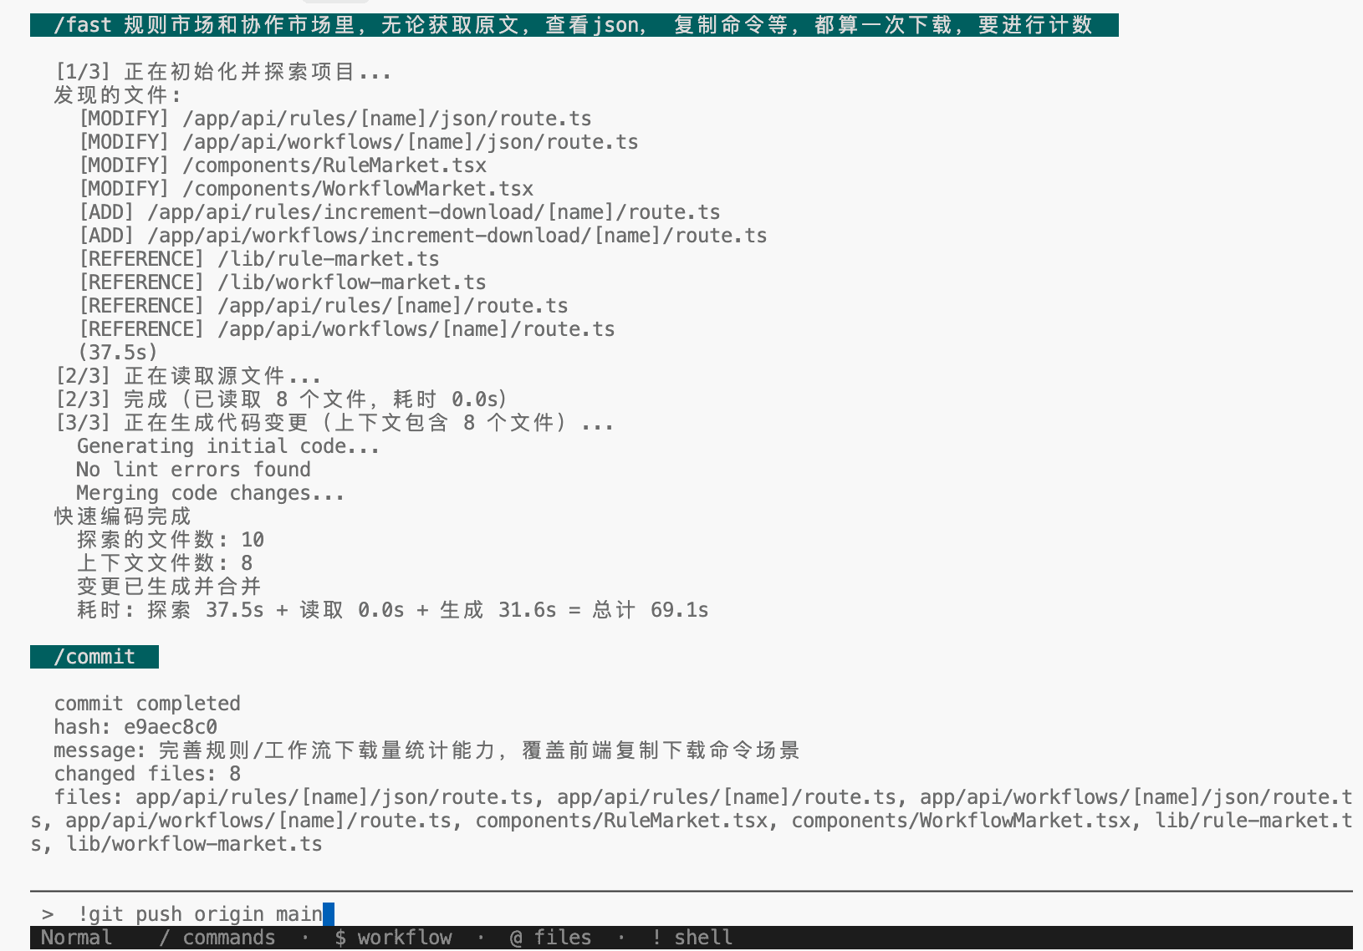Select the $ workflow mode in status bar

(x=393, y=938)
